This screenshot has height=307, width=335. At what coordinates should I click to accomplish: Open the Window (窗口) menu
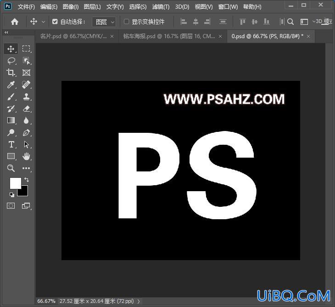[x=228, y=7]
